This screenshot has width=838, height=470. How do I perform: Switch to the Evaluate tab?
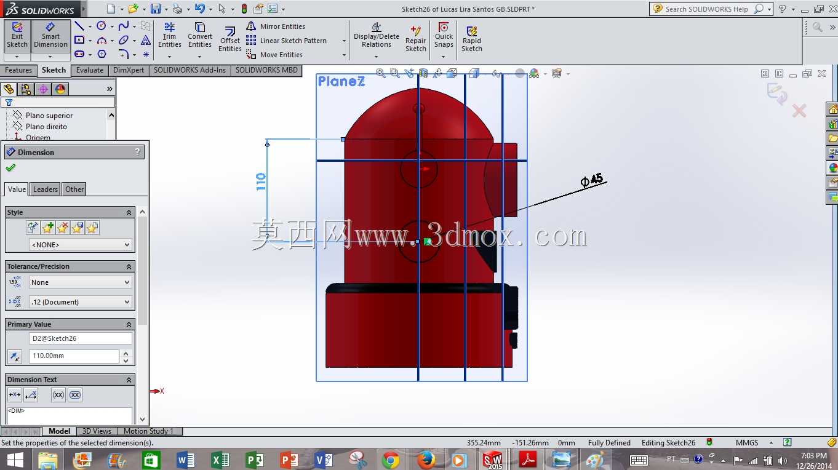pyautogui.click(x=90, y=70)
